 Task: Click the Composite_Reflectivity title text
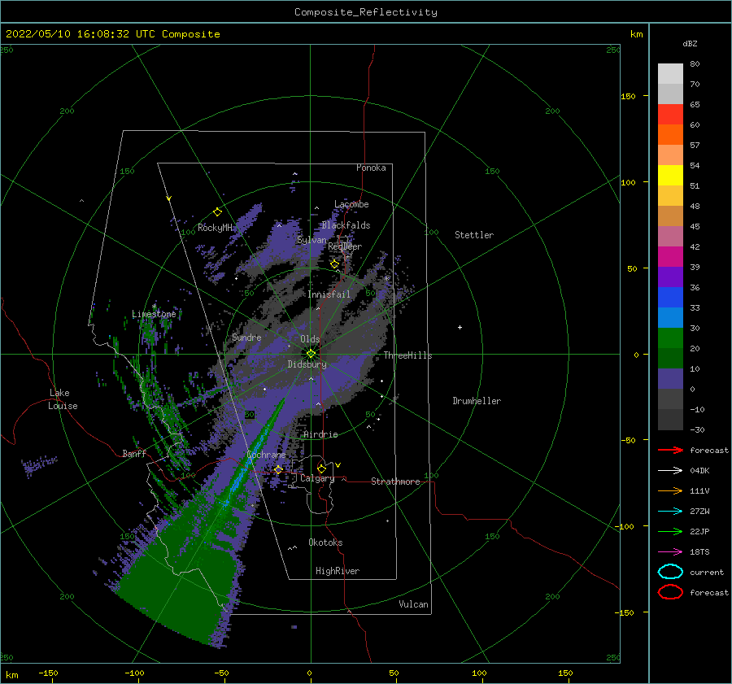pyautogui.click(x=365, y=12)
